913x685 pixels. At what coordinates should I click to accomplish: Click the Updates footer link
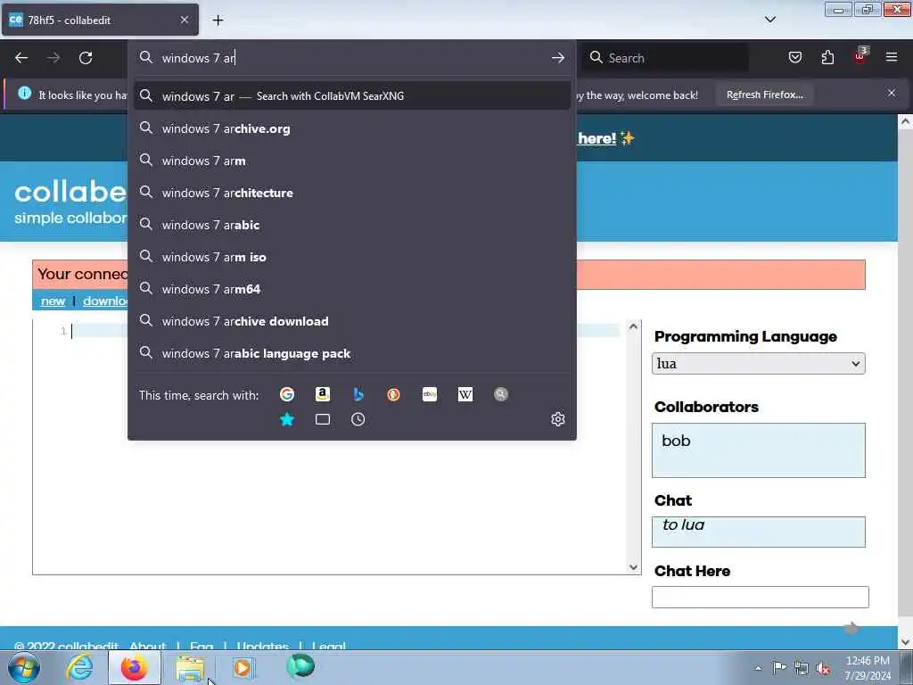pos(263,646)
